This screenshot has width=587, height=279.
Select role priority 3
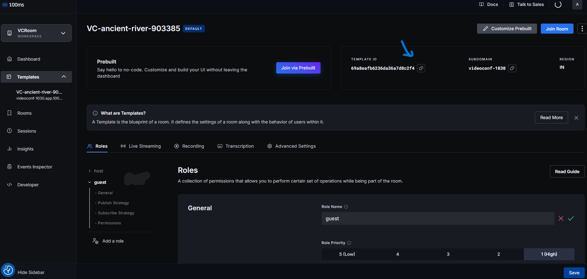pos(448,254)
